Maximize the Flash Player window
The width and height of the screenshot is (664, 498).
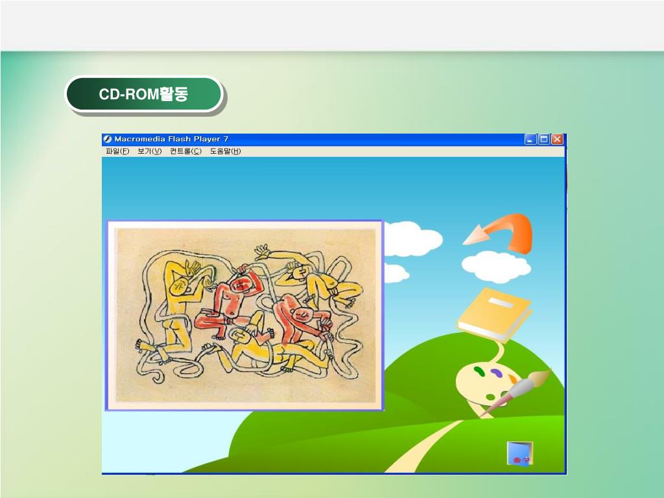pyautogui.click(x=544, y=139)
